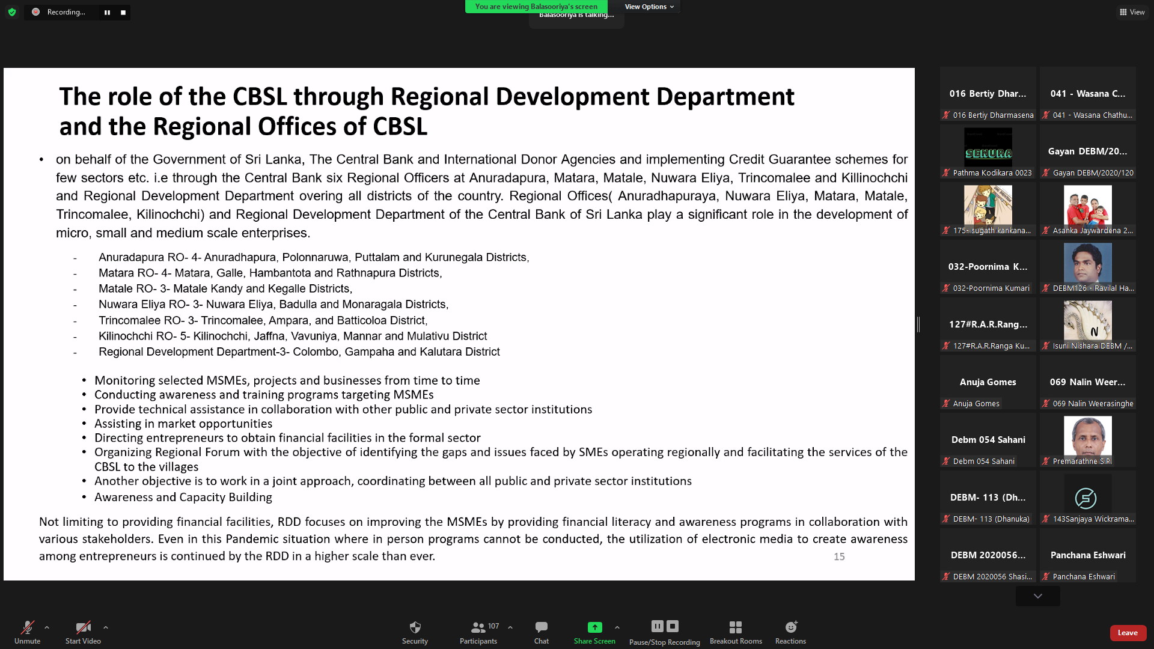Select Pathma Kodikara 0023 SENURA tile
The image size is (1154, 649).
coord(988,151)
